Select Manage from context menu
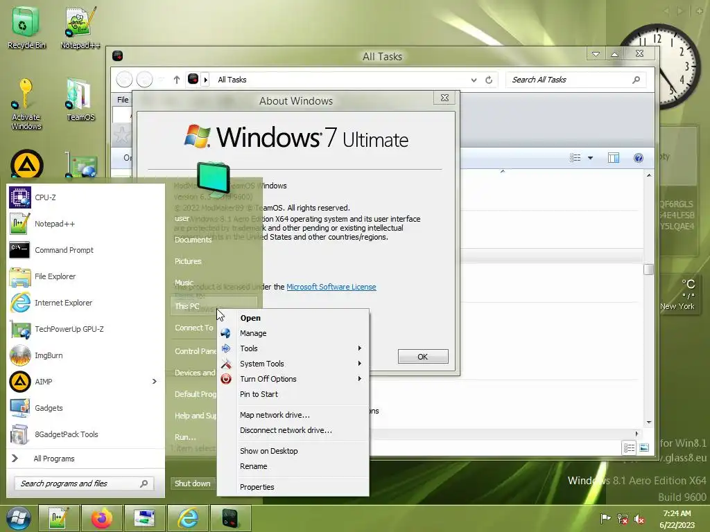This screenshot has width=710, height=532. coord(293,333)
